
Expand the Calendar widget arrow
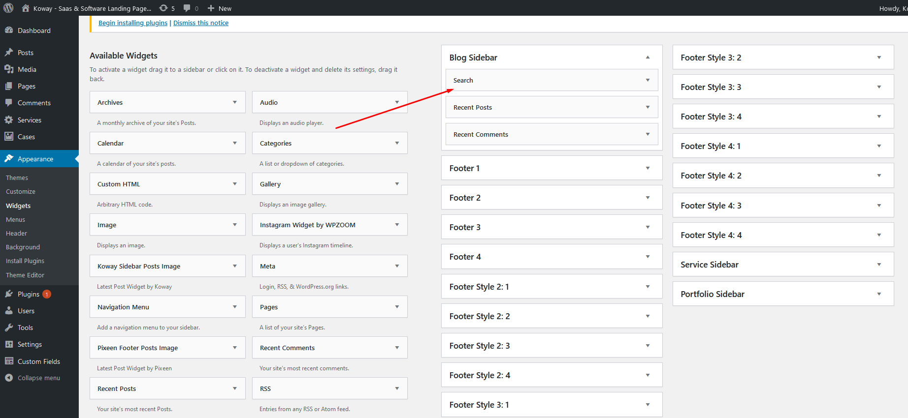(235, 143)
